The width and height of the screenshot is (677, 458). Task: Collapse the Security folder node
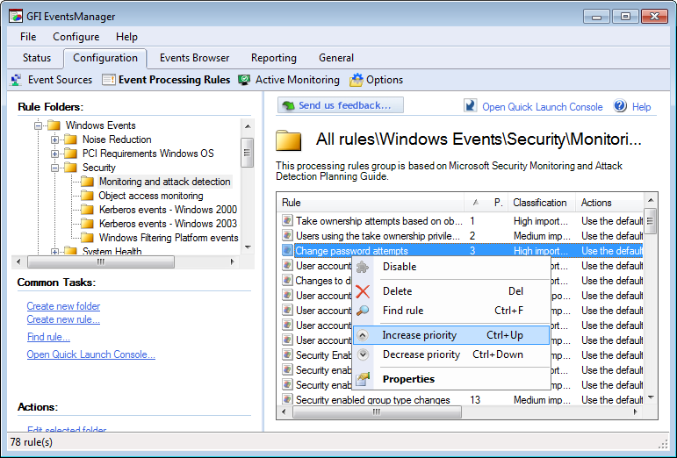coord(54,168)
